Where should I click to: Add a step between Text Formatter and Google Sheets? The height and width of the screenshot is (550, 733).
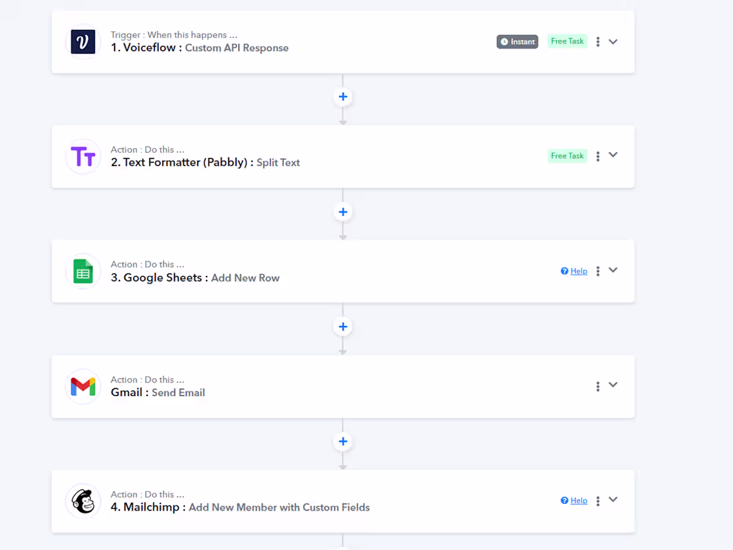[343, 212]
